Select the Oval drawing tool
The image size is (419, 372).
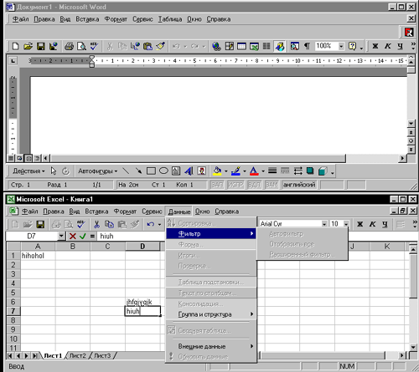[x=163, y=171]
